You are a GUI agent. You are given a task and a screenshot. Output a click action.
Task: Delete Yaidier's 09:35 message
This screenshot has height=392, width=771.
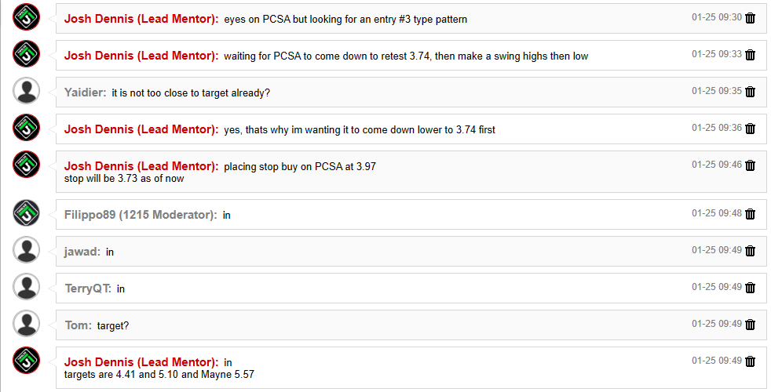pyautogui.click(x=750, y=92)
